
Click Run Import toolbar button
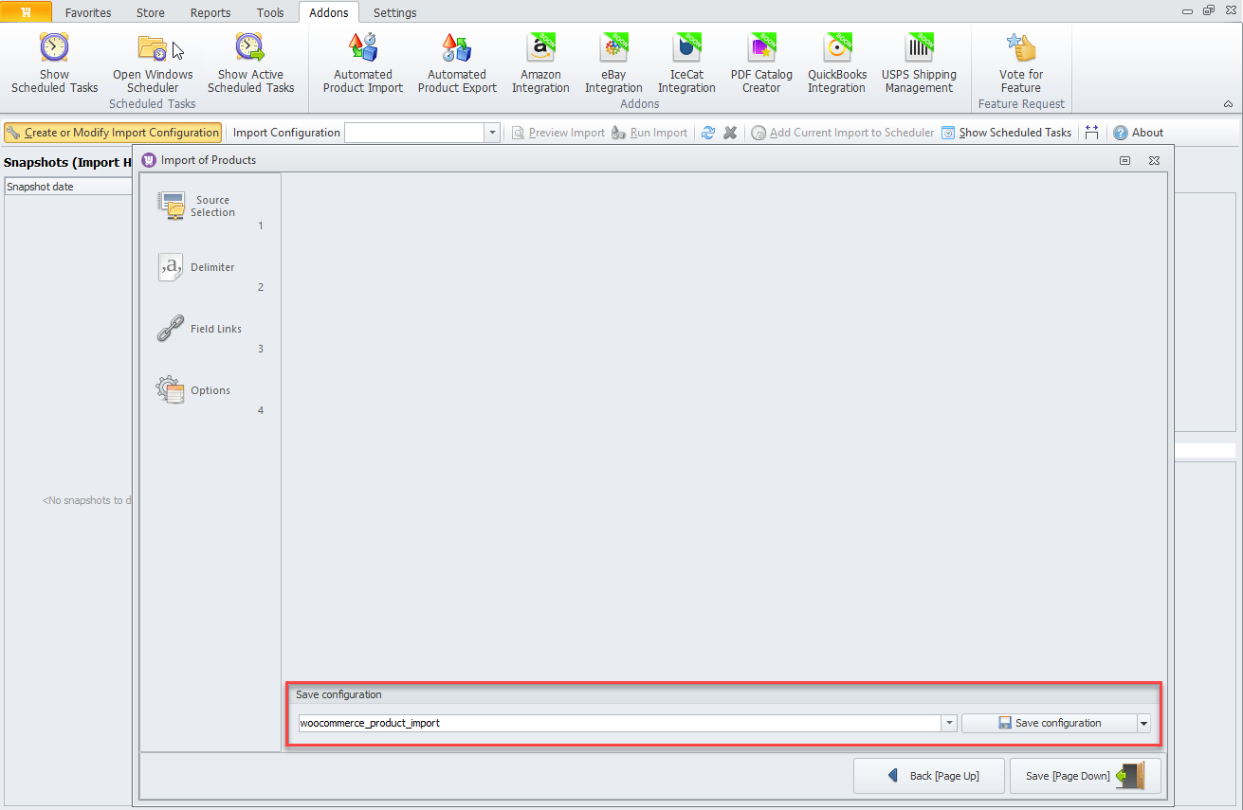tap(650, 133)
